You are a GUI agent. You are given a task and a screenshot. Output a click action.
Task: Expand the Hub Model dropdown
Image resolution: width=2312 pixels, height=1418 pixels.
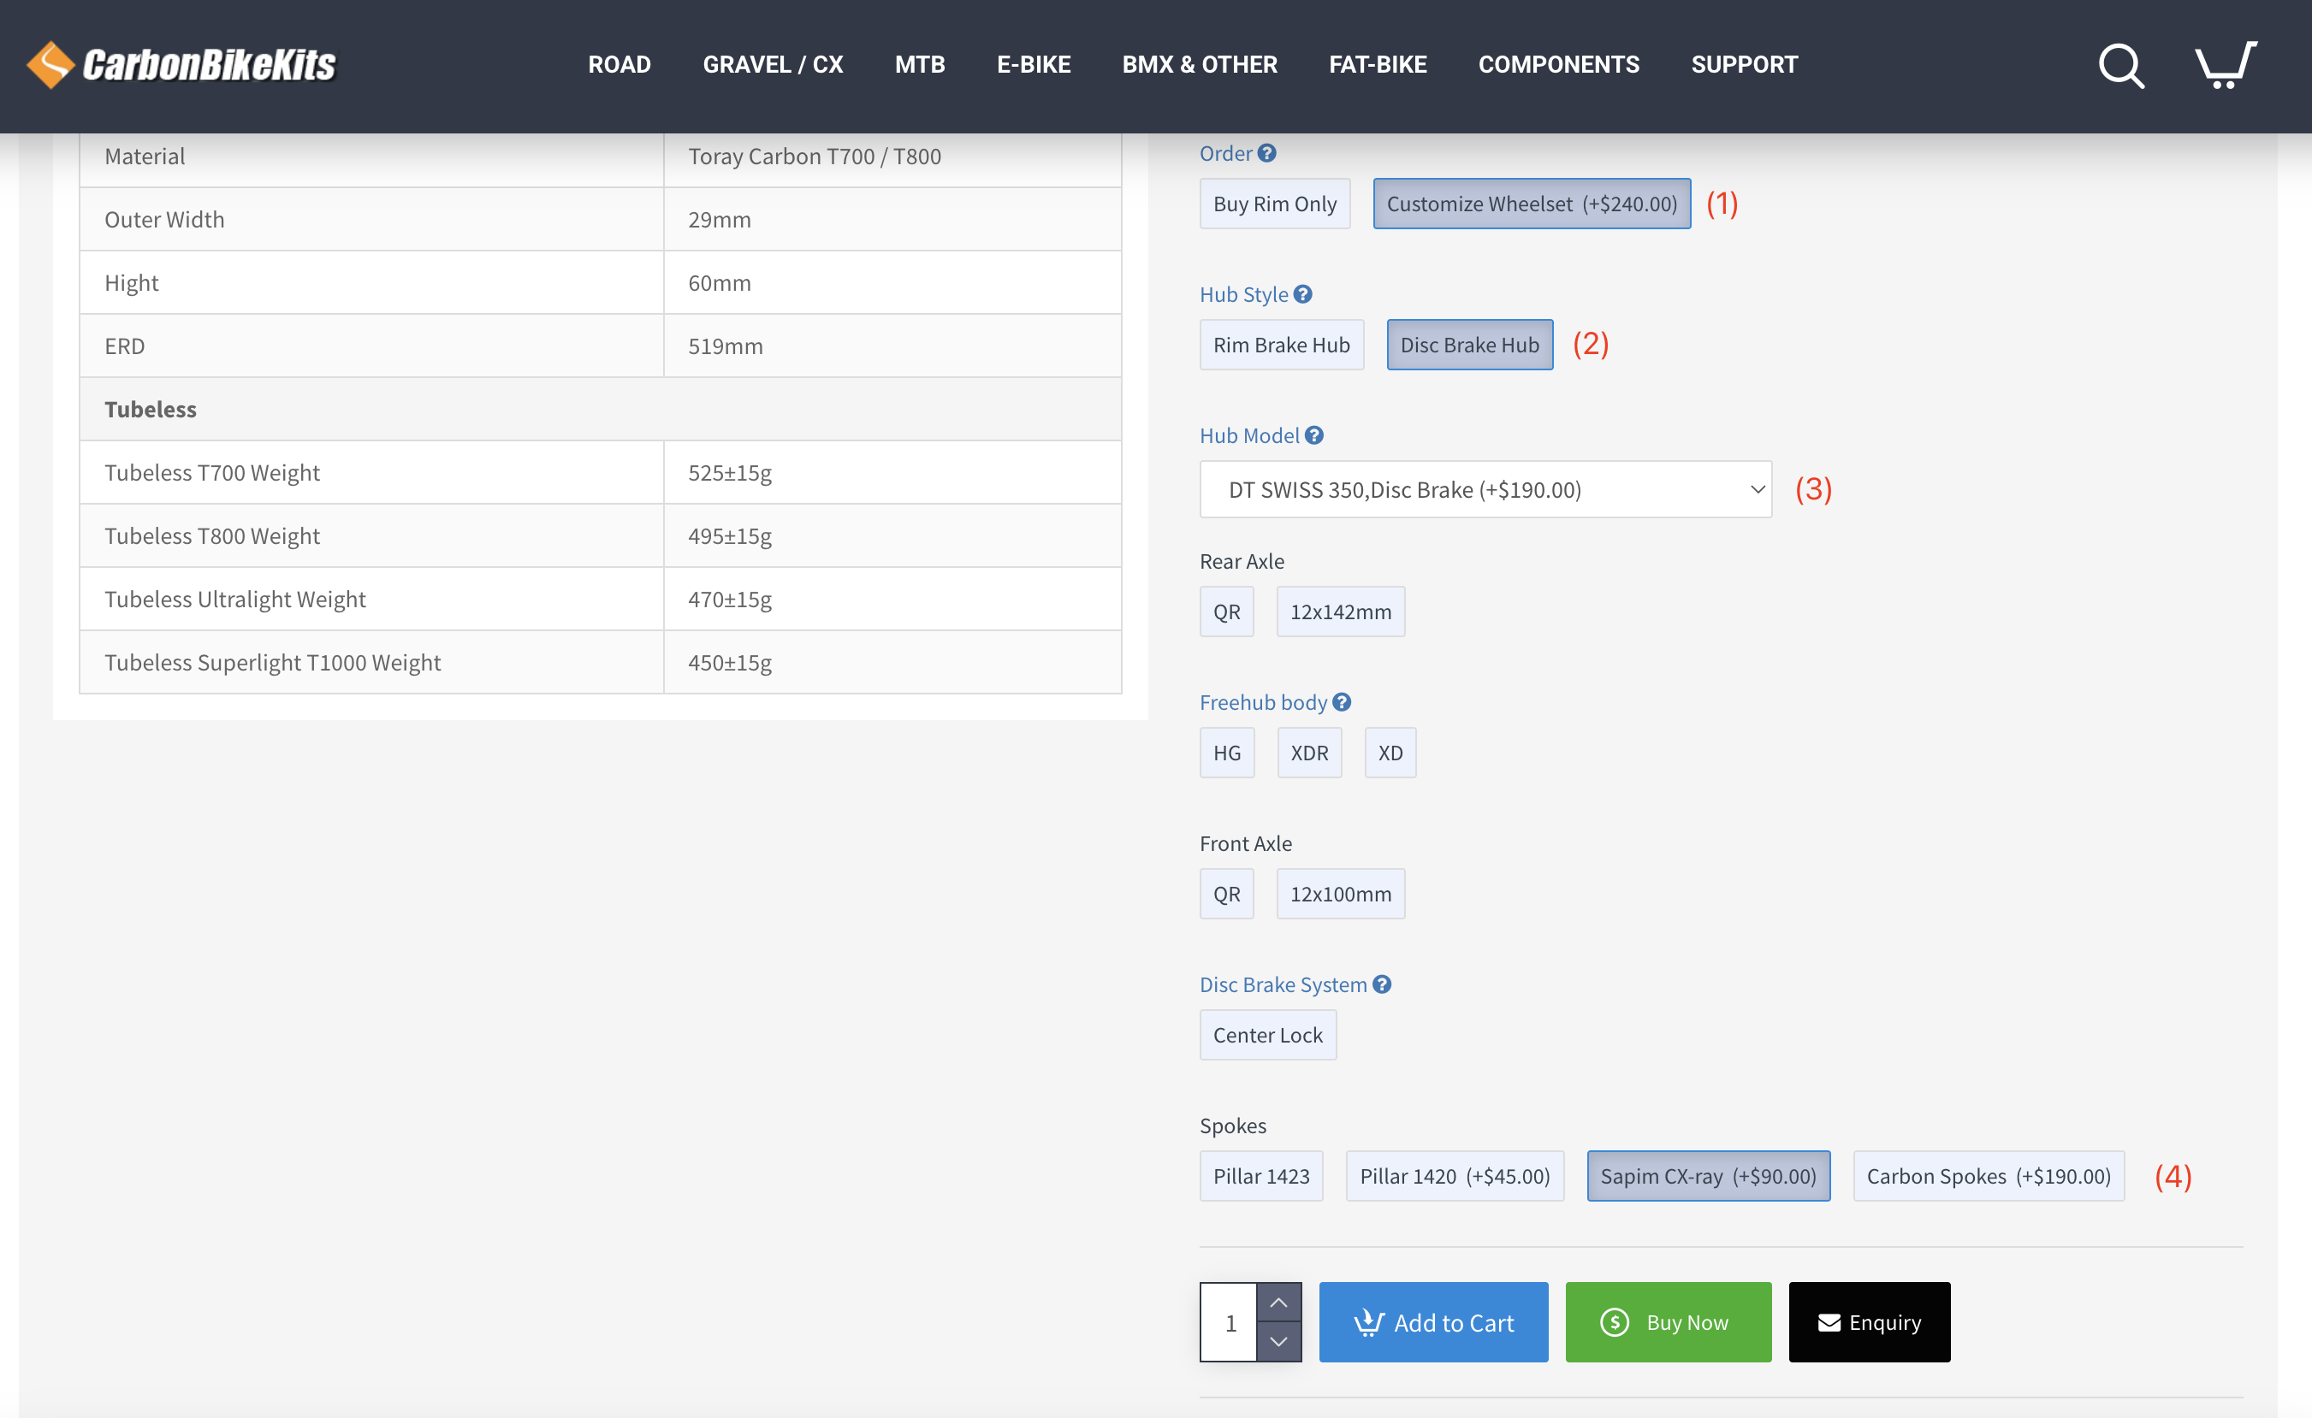[1485, 489]
